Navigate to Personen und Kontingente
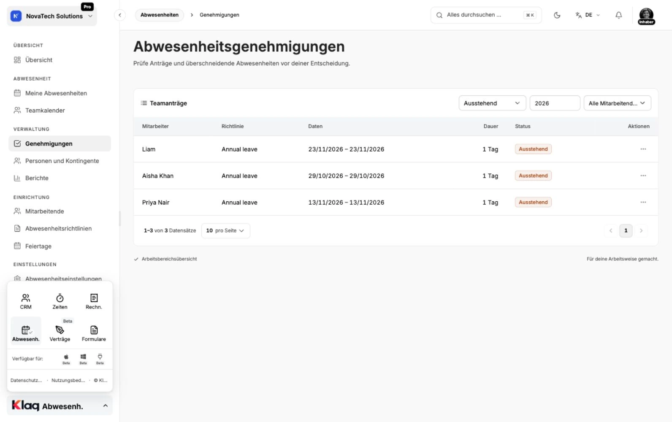This screenshot has height=422, width=672. point(59,161)
